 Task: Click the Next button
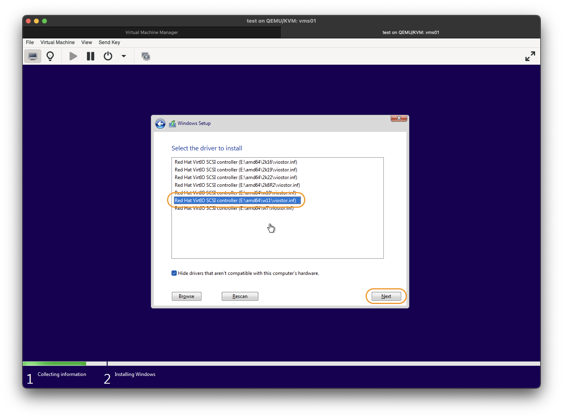coord(386,296)
